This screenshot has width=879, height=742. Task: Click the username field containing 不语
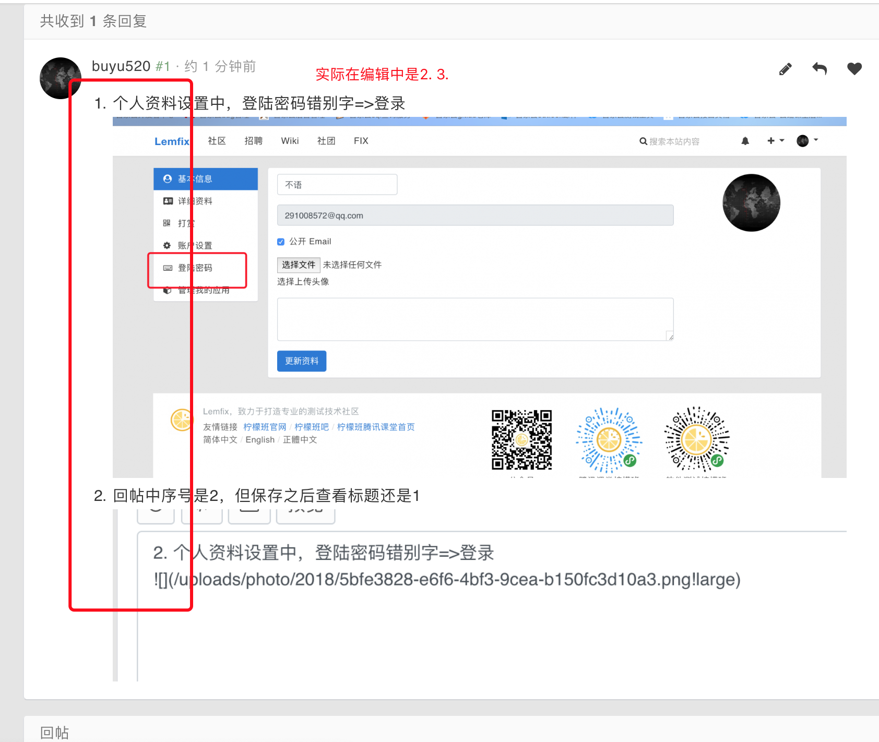(337, 185)
